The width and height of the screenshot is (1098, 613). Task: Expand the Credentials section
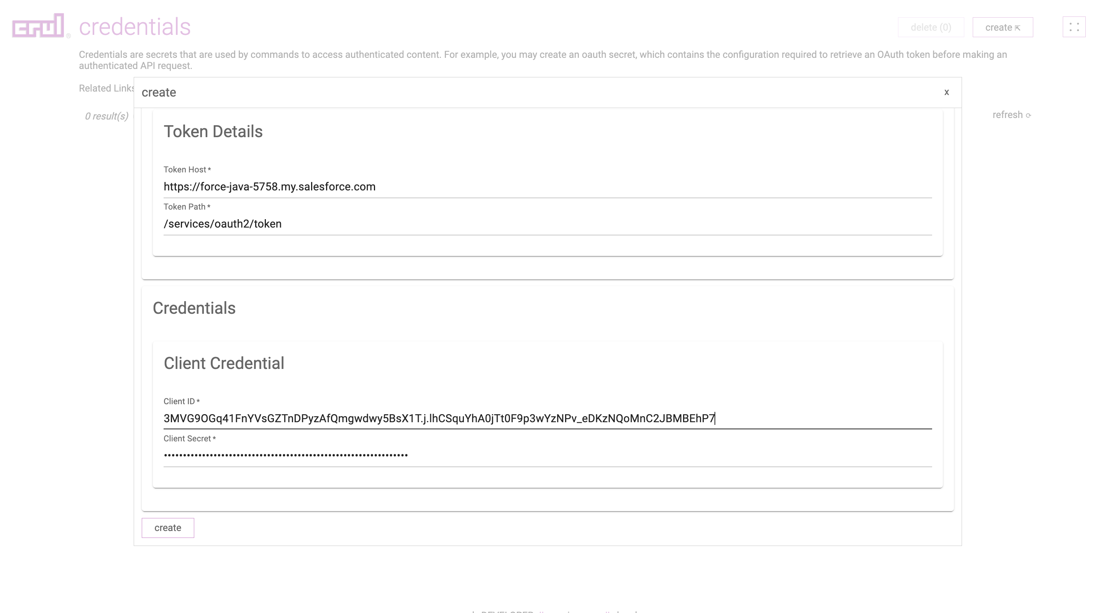194,308
